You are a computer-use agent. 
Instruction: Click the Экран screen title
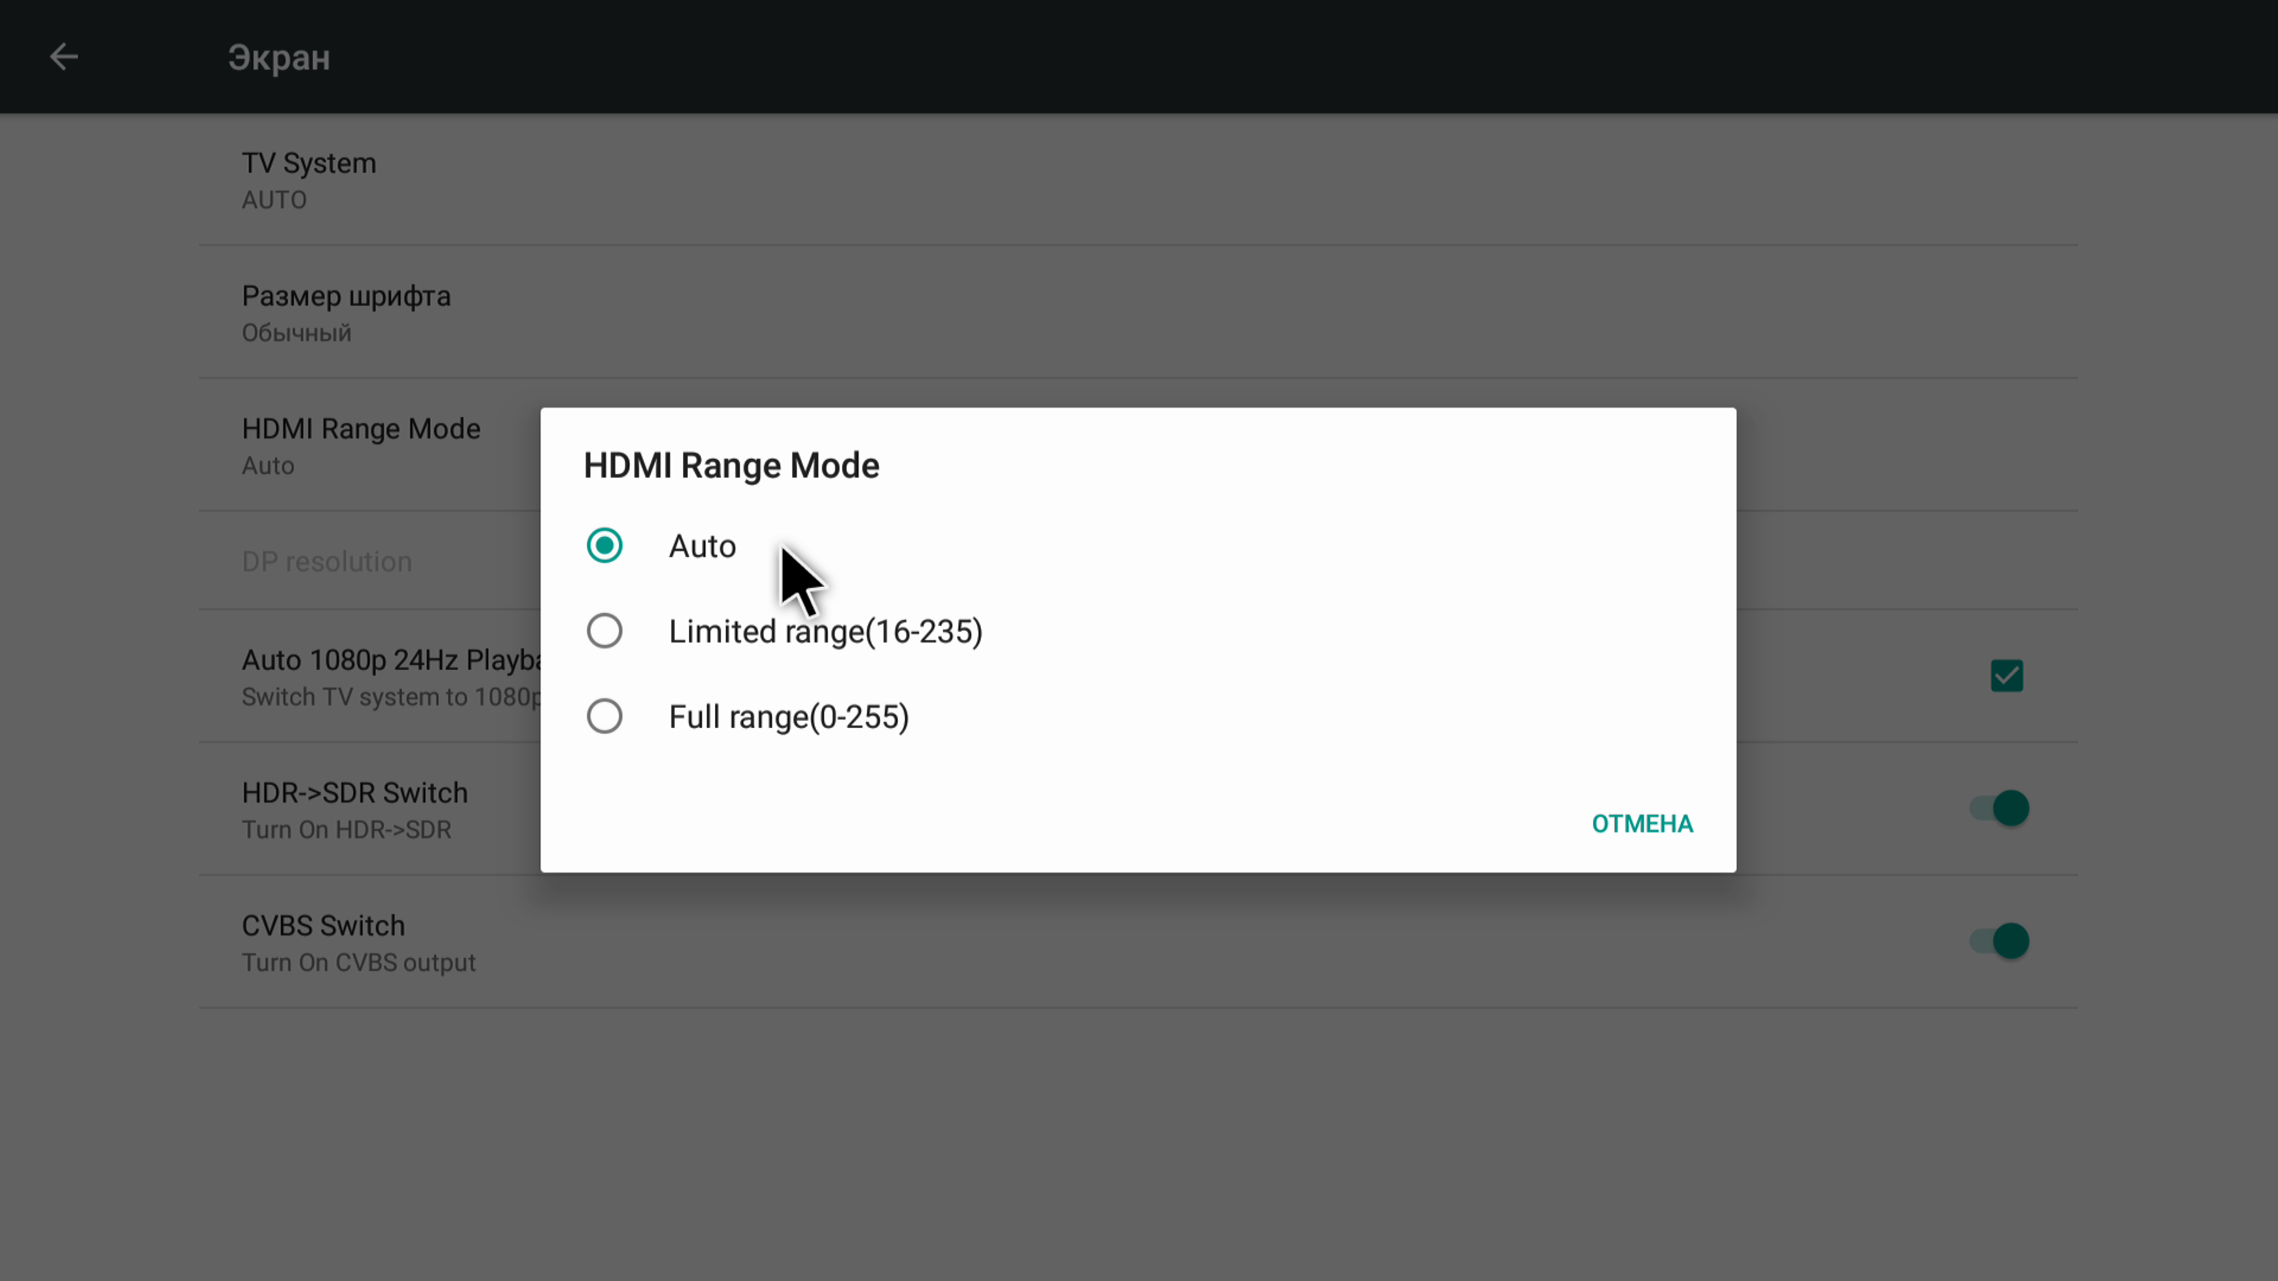pos(279,58)
